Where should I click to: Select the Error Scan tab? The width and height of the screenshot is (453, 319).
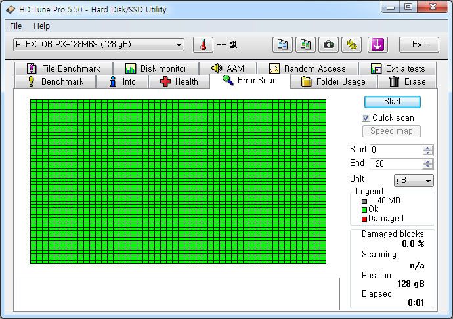click(x=250, y=81)
